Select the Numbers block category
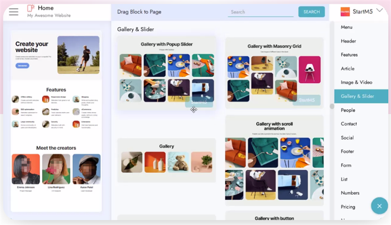 click(x=350, y=193)
